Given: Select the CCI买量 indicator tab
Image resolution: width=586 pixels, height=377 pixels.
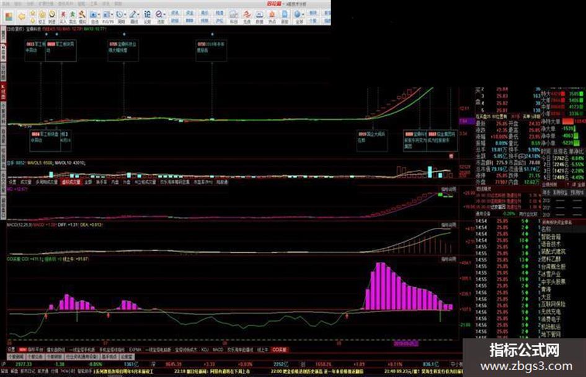Looking at the screenshot, I should click(279, 350).
